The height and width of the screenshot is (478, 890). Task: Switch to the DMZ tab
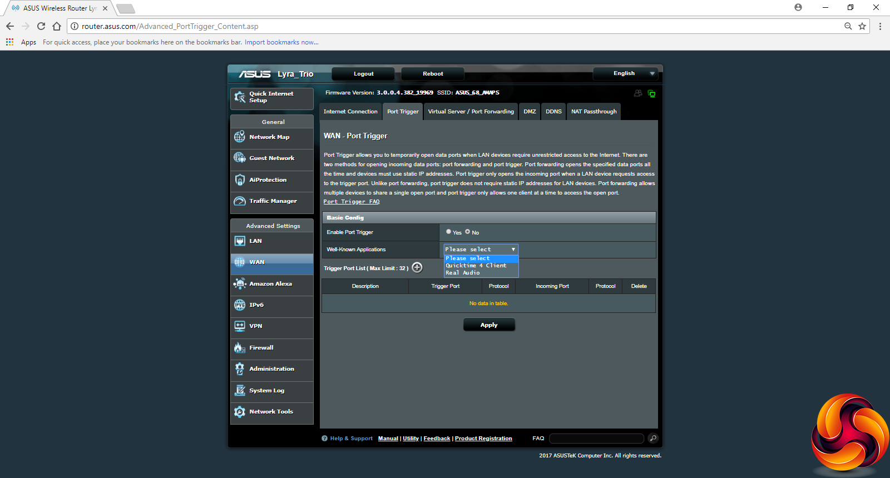pos(530,112)
